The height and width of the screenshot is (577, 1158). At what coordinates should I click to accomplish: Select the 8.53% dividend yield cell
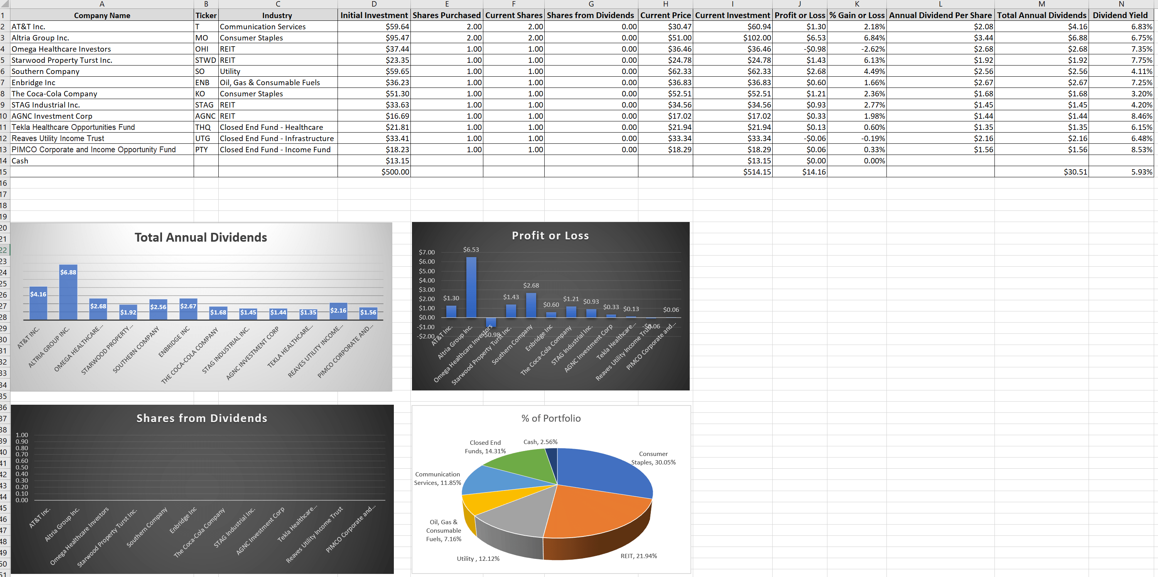(x=1121, y=150)
